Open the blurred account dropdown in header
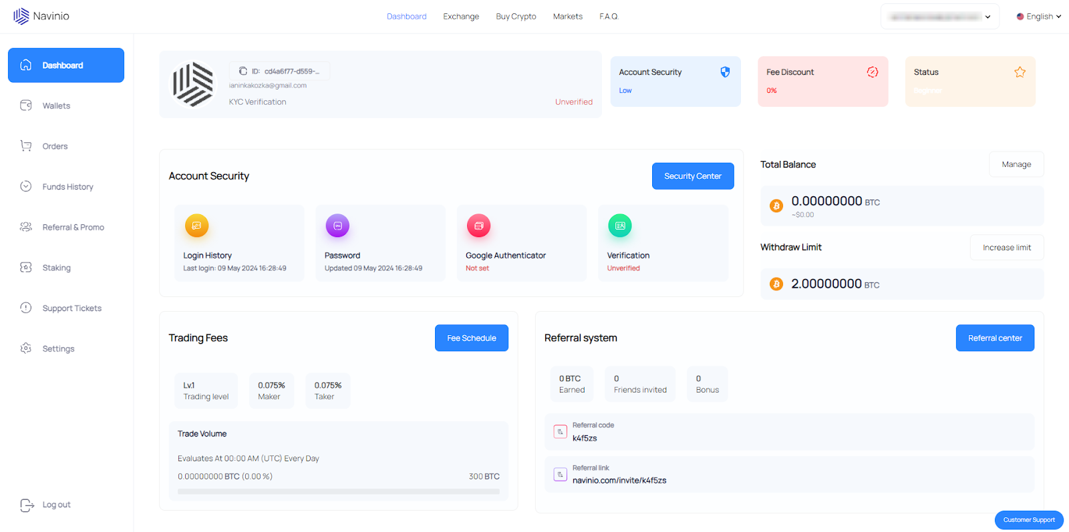Screen dimensions: 1069x532 (940, 17)
